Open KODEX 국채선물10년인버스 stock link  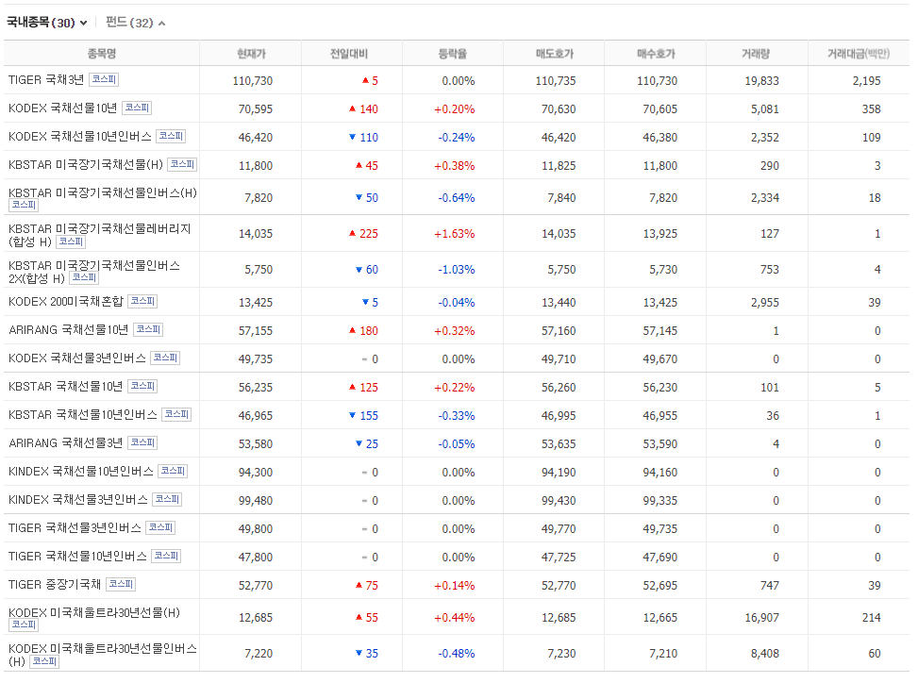click(x=79, y=137)
